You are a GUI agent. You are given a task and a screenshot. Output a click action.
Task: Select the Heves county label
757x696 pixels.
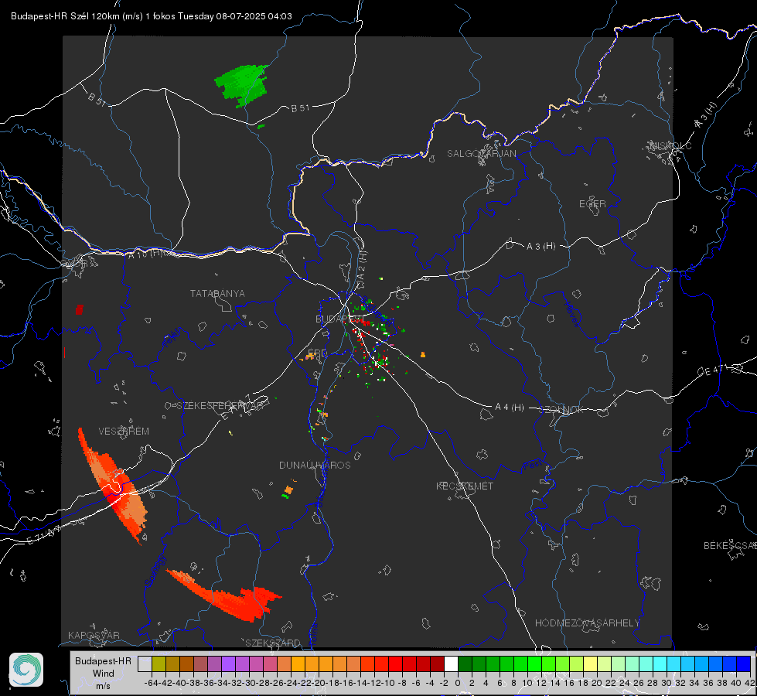tap(571, 314)
